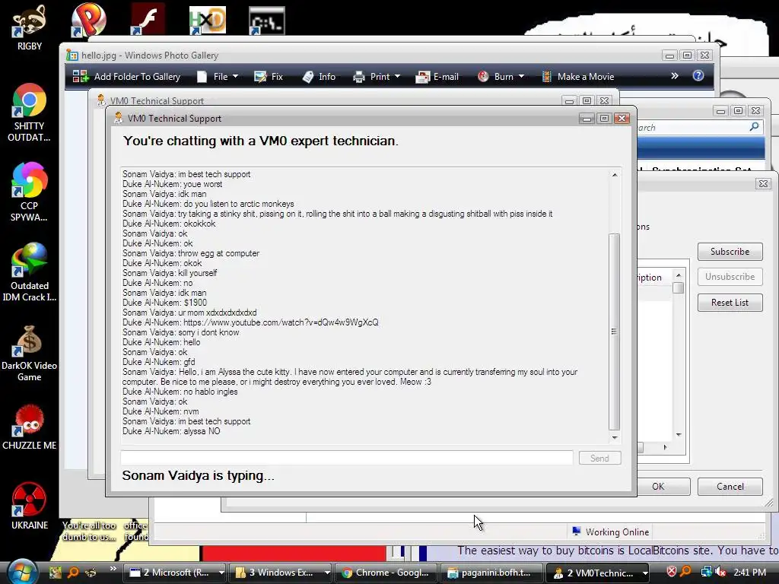
Task: Open the command prompt desktop shortcut
Action: (x=267, y=21)
